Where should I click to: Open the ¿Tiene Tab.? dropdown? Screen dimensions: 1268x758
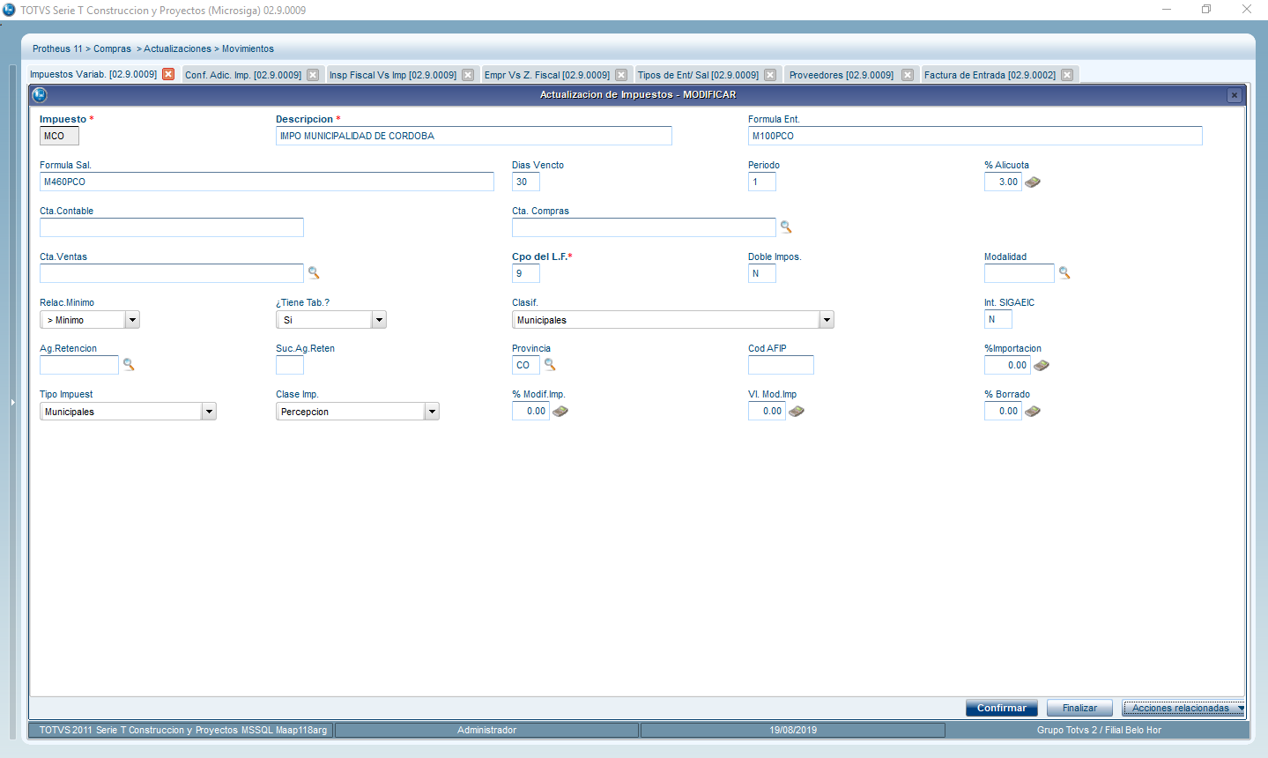pyautogui.click(x=379, y=320)
